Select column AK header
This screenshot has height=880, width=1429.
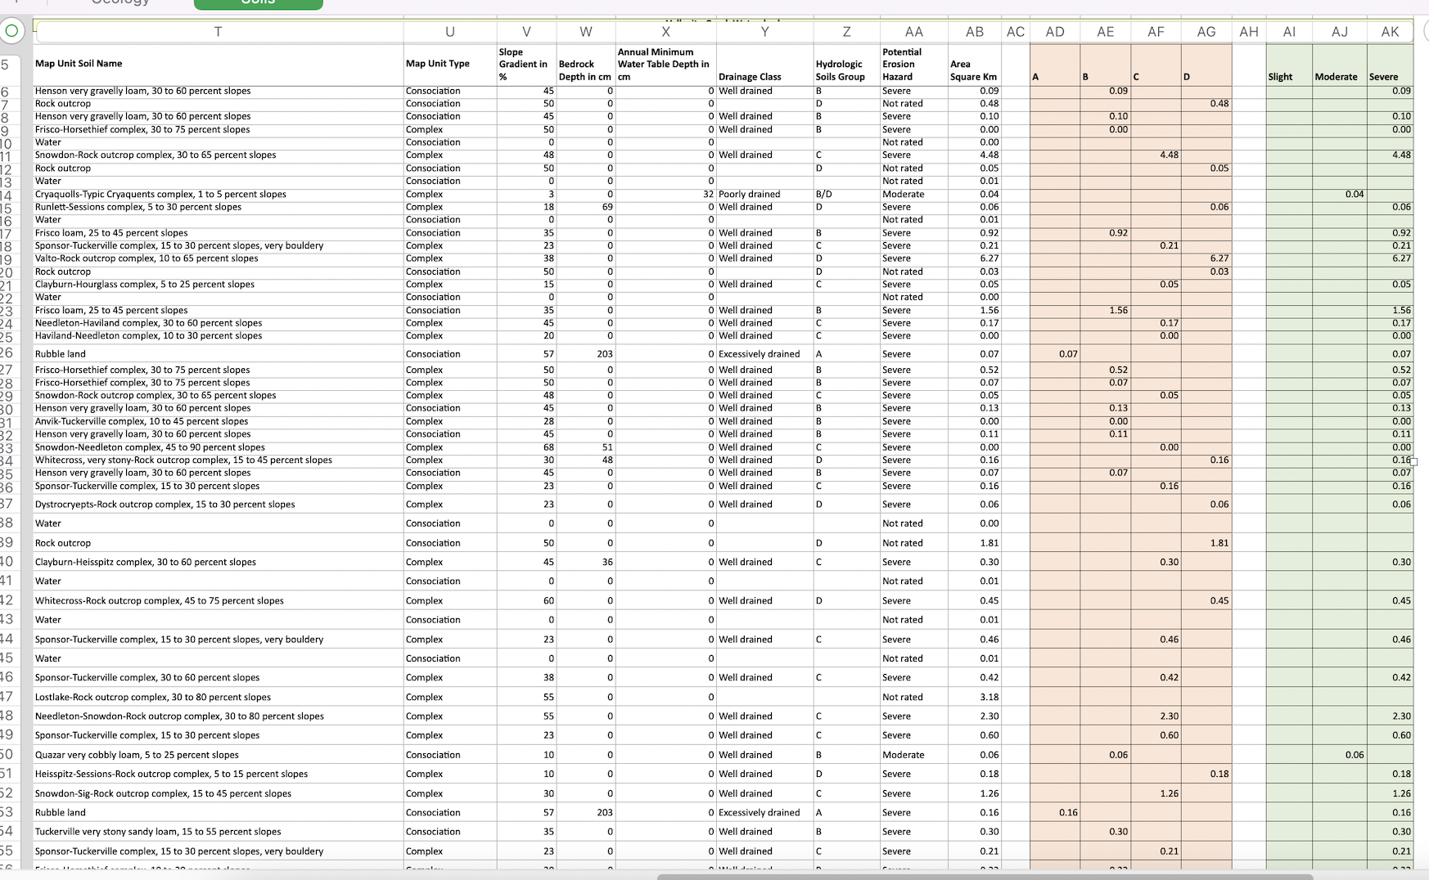[1391, 31]
